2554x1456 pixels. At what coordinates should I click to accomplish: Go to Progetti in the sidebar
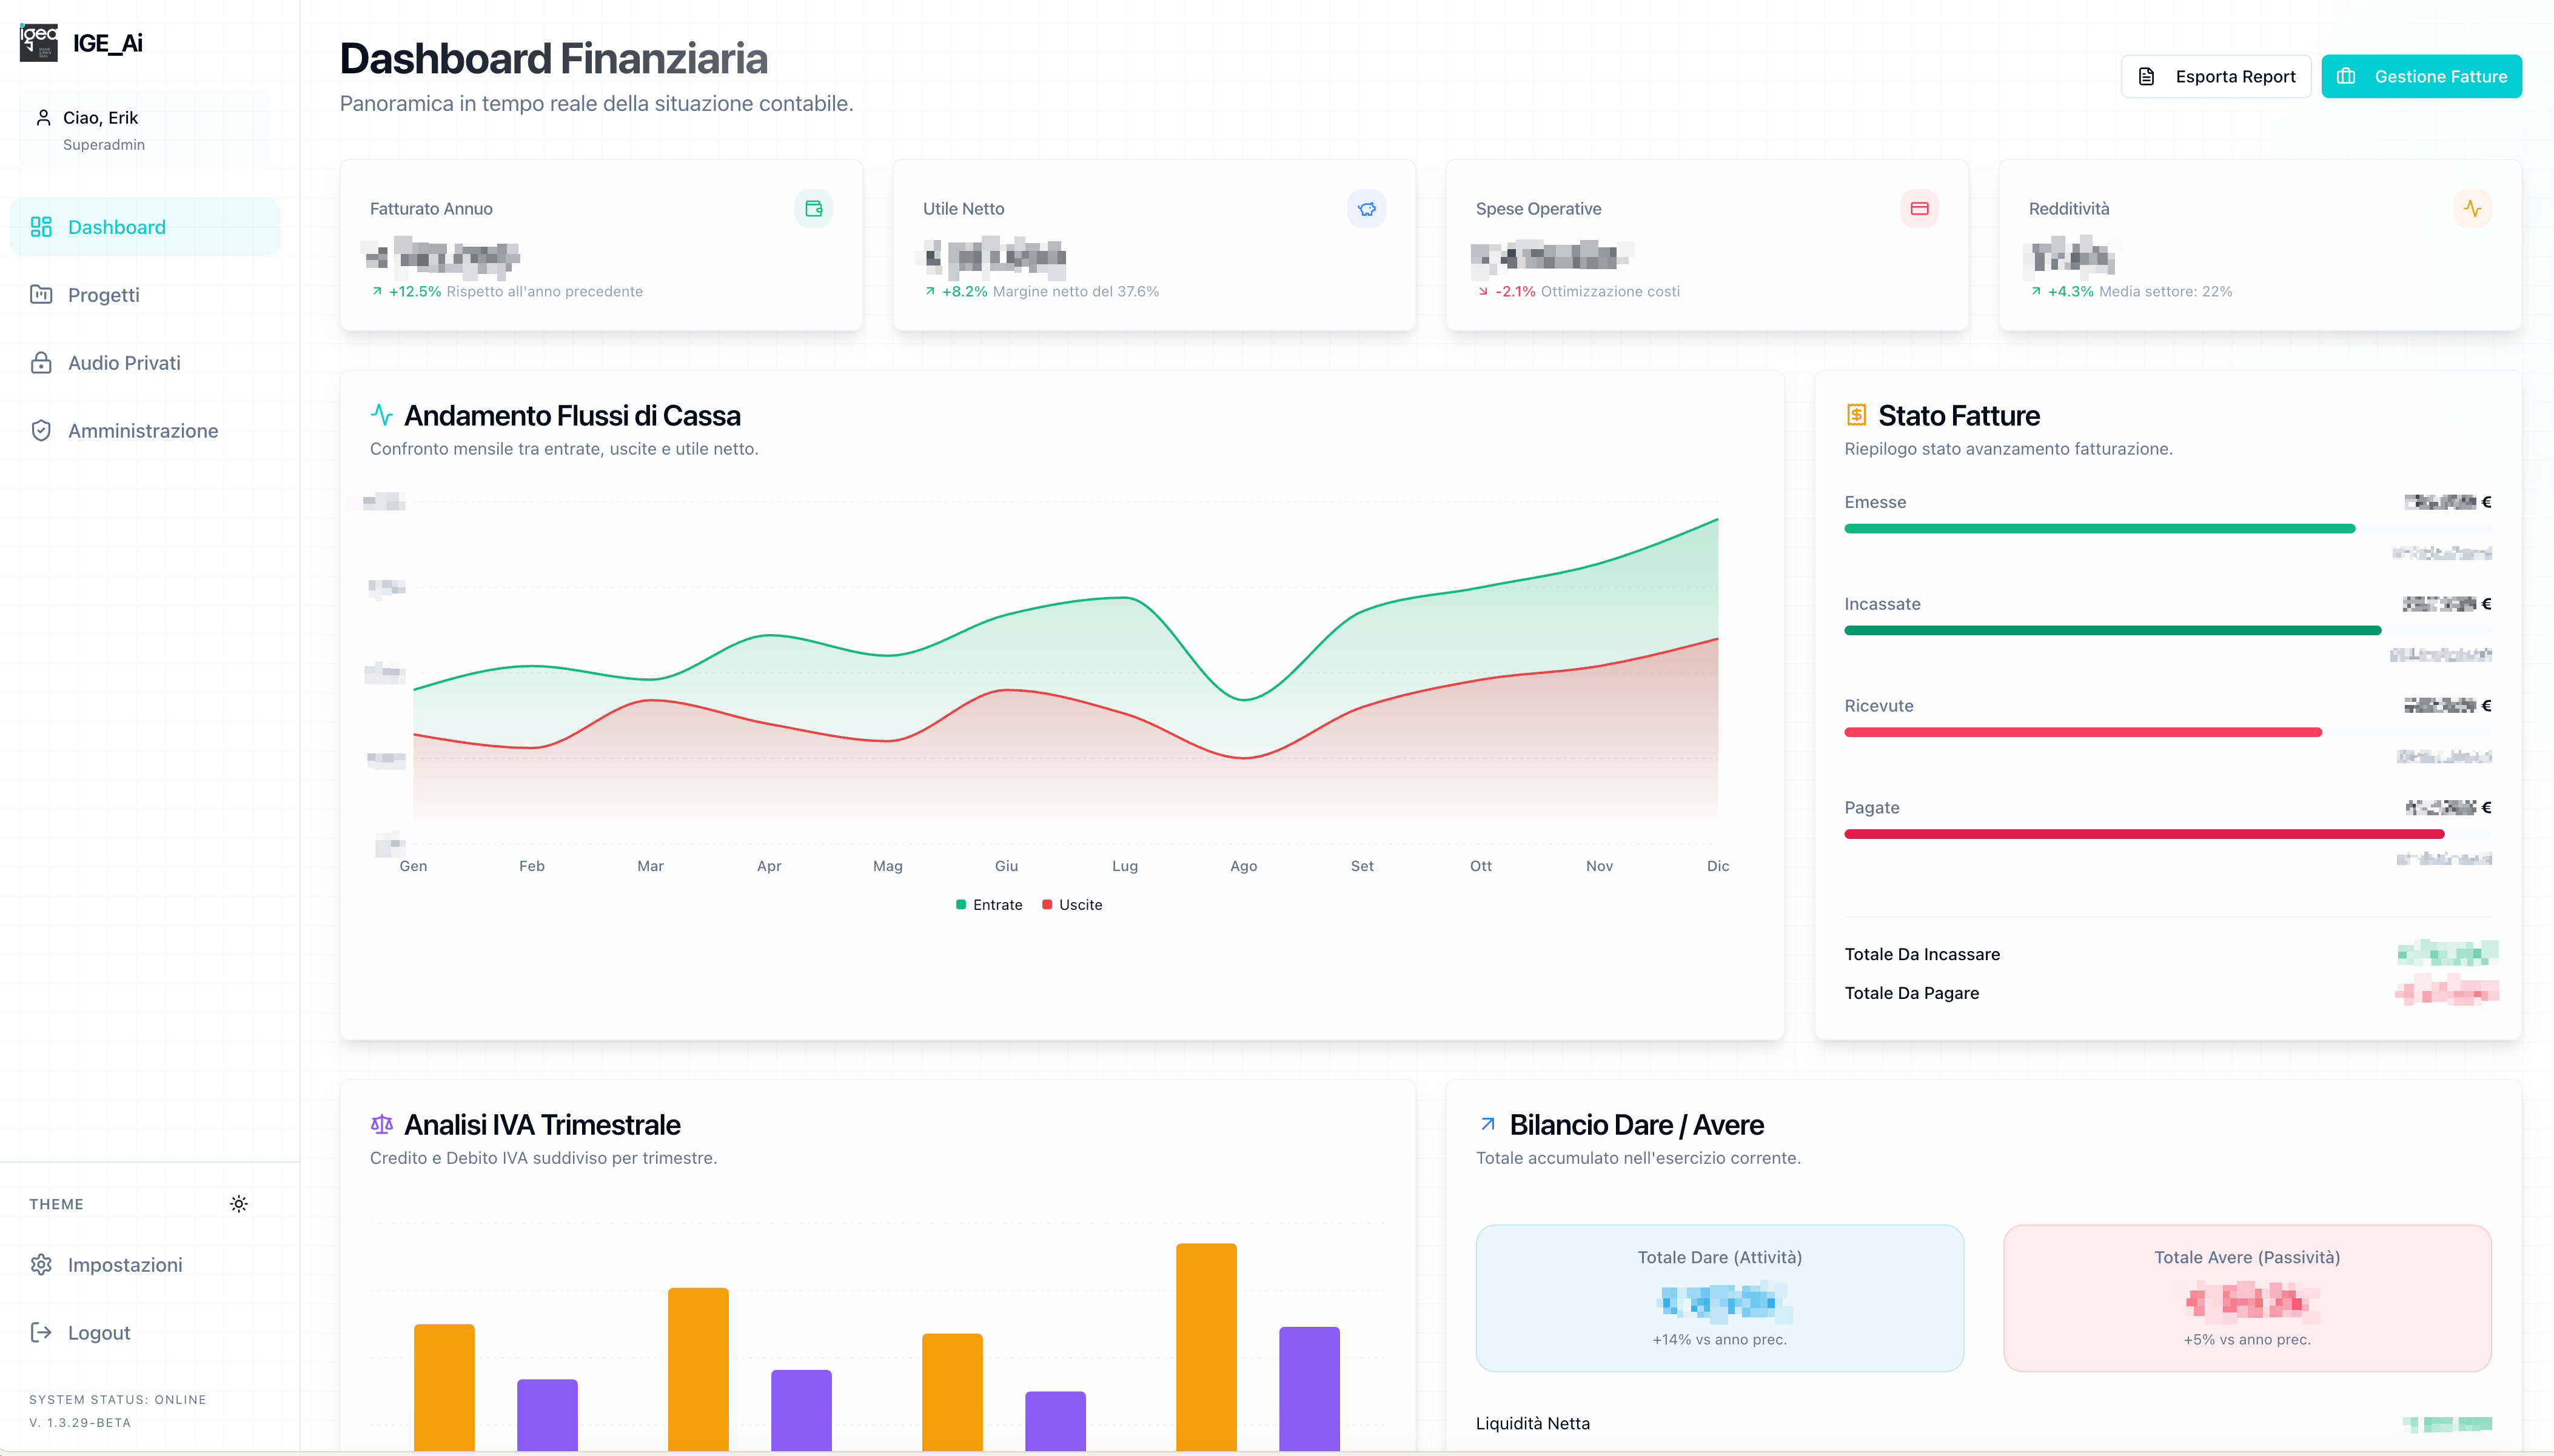pyautogui.click(x=145, y=295)
